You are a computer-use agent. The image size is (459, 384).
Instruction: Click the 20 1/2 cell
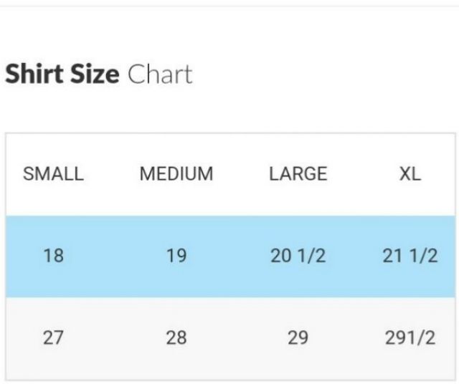[298, 256]
